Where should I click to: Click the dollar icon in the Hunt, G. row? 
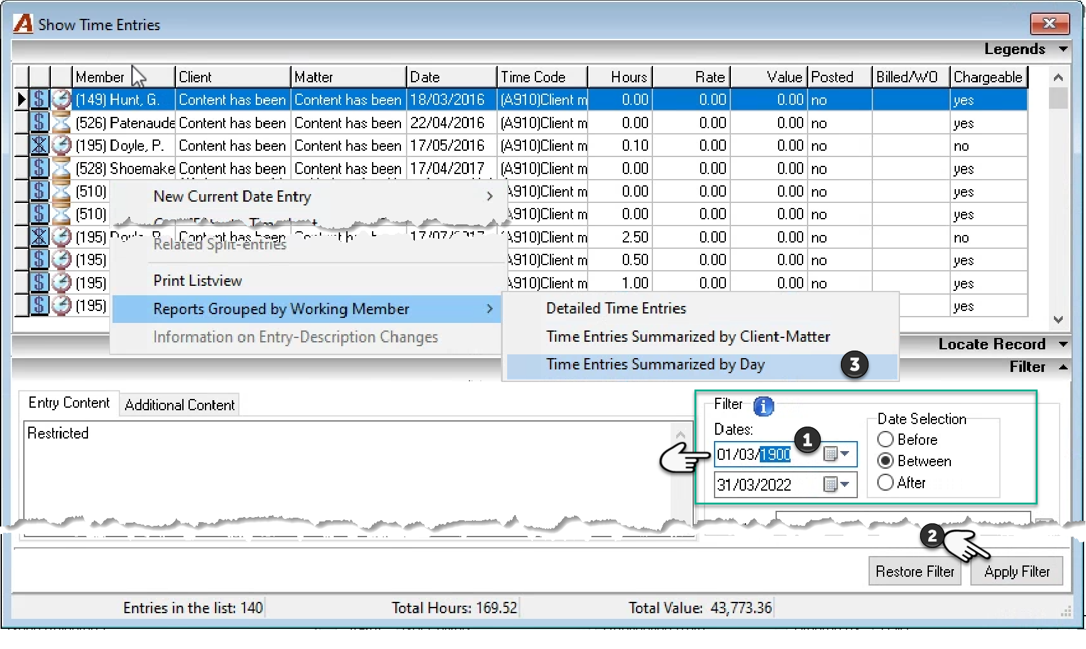pyautogui.click(x=40, y=99)
